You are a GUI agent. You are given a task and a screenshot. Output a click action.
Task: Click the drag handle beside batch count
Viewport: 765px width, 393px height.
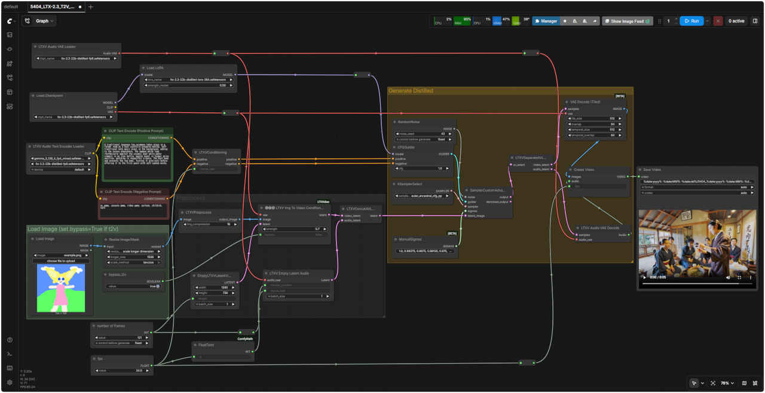(x=660, y=21)
